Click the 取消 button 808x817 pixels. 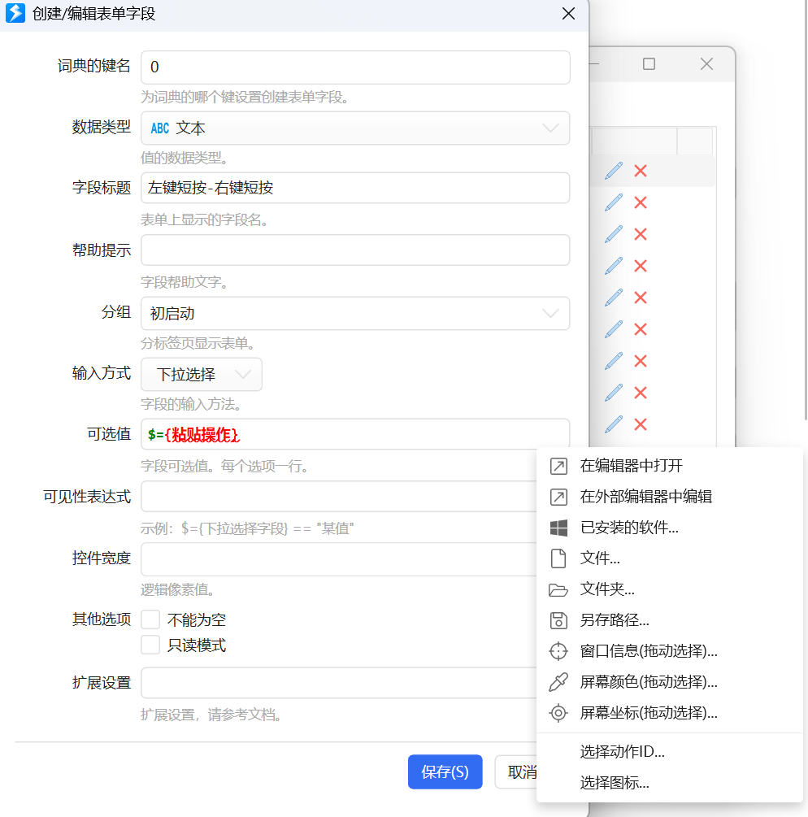(516, 771)
